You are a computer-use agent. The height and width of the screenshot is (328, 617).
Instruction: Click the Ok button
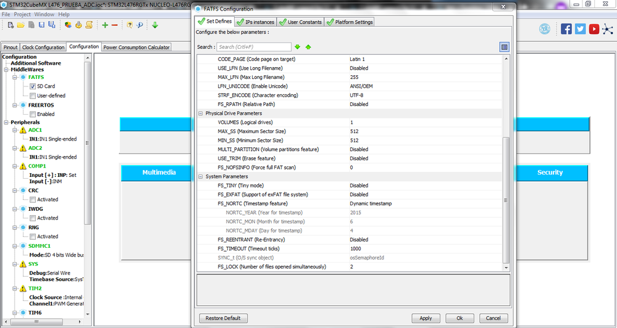[x=460, y=318]
